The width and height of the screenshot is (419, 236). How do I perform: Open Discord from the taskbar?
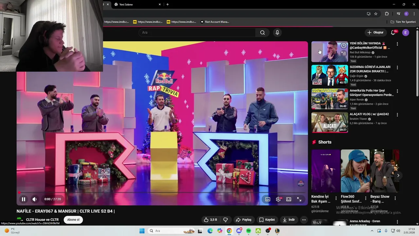pos(239,231)
